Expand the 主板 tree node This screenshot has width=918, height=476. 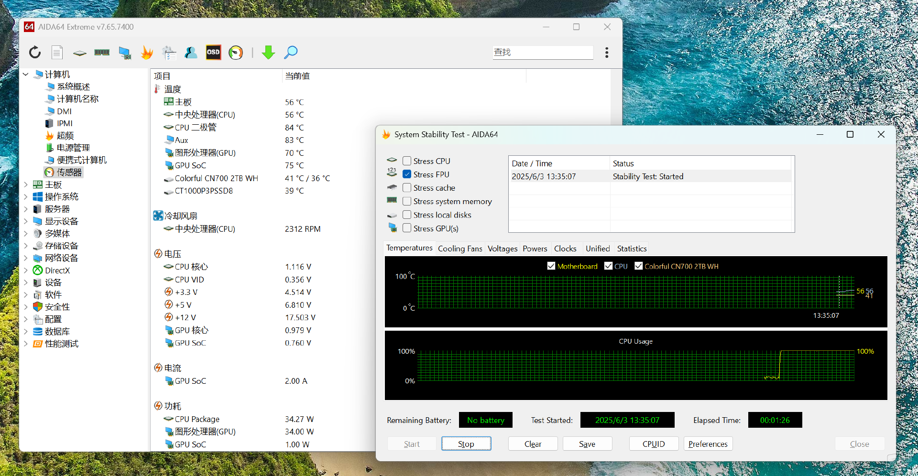pyautogui.click(x=26, y=184)
